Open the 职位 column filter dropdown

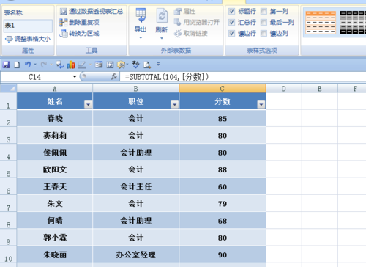pyautogui.click(x=174, y=105)
